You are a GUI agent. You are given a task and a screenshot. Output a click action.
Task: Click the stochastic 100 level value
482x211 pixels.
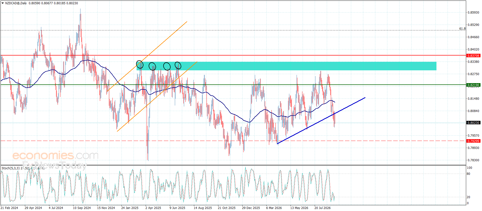469,168
